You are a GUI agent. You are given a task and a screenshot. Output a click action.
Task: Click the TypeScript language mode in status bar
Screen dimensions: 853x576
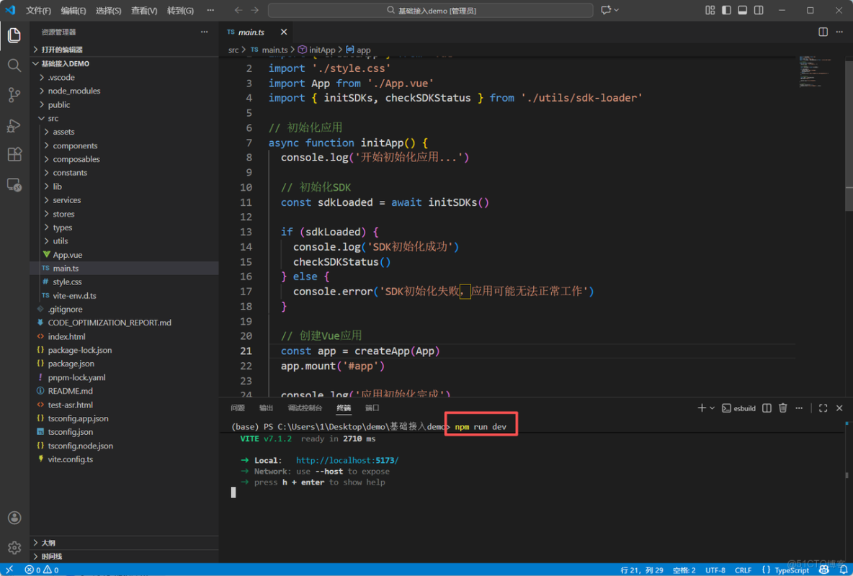click(791, 570)
